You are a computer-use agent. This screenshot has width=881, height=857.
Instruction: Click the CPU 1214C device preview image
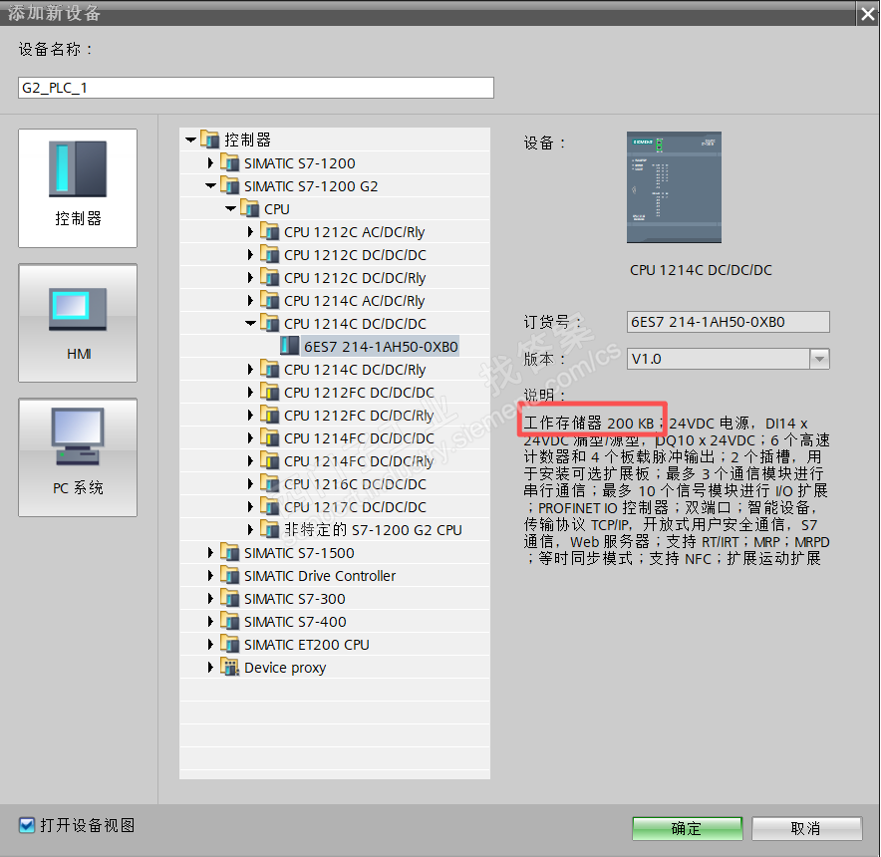(674, 187)
